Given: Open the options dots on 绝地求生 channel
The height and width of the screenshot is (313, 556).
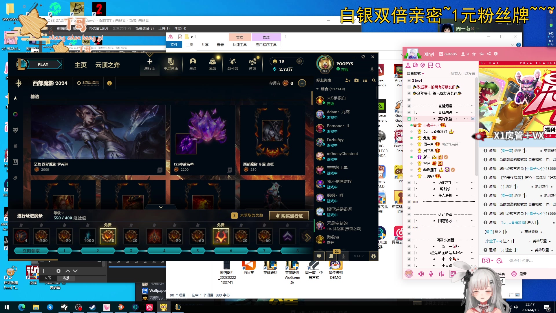Looking at the screenshot, I should point(473,183).
